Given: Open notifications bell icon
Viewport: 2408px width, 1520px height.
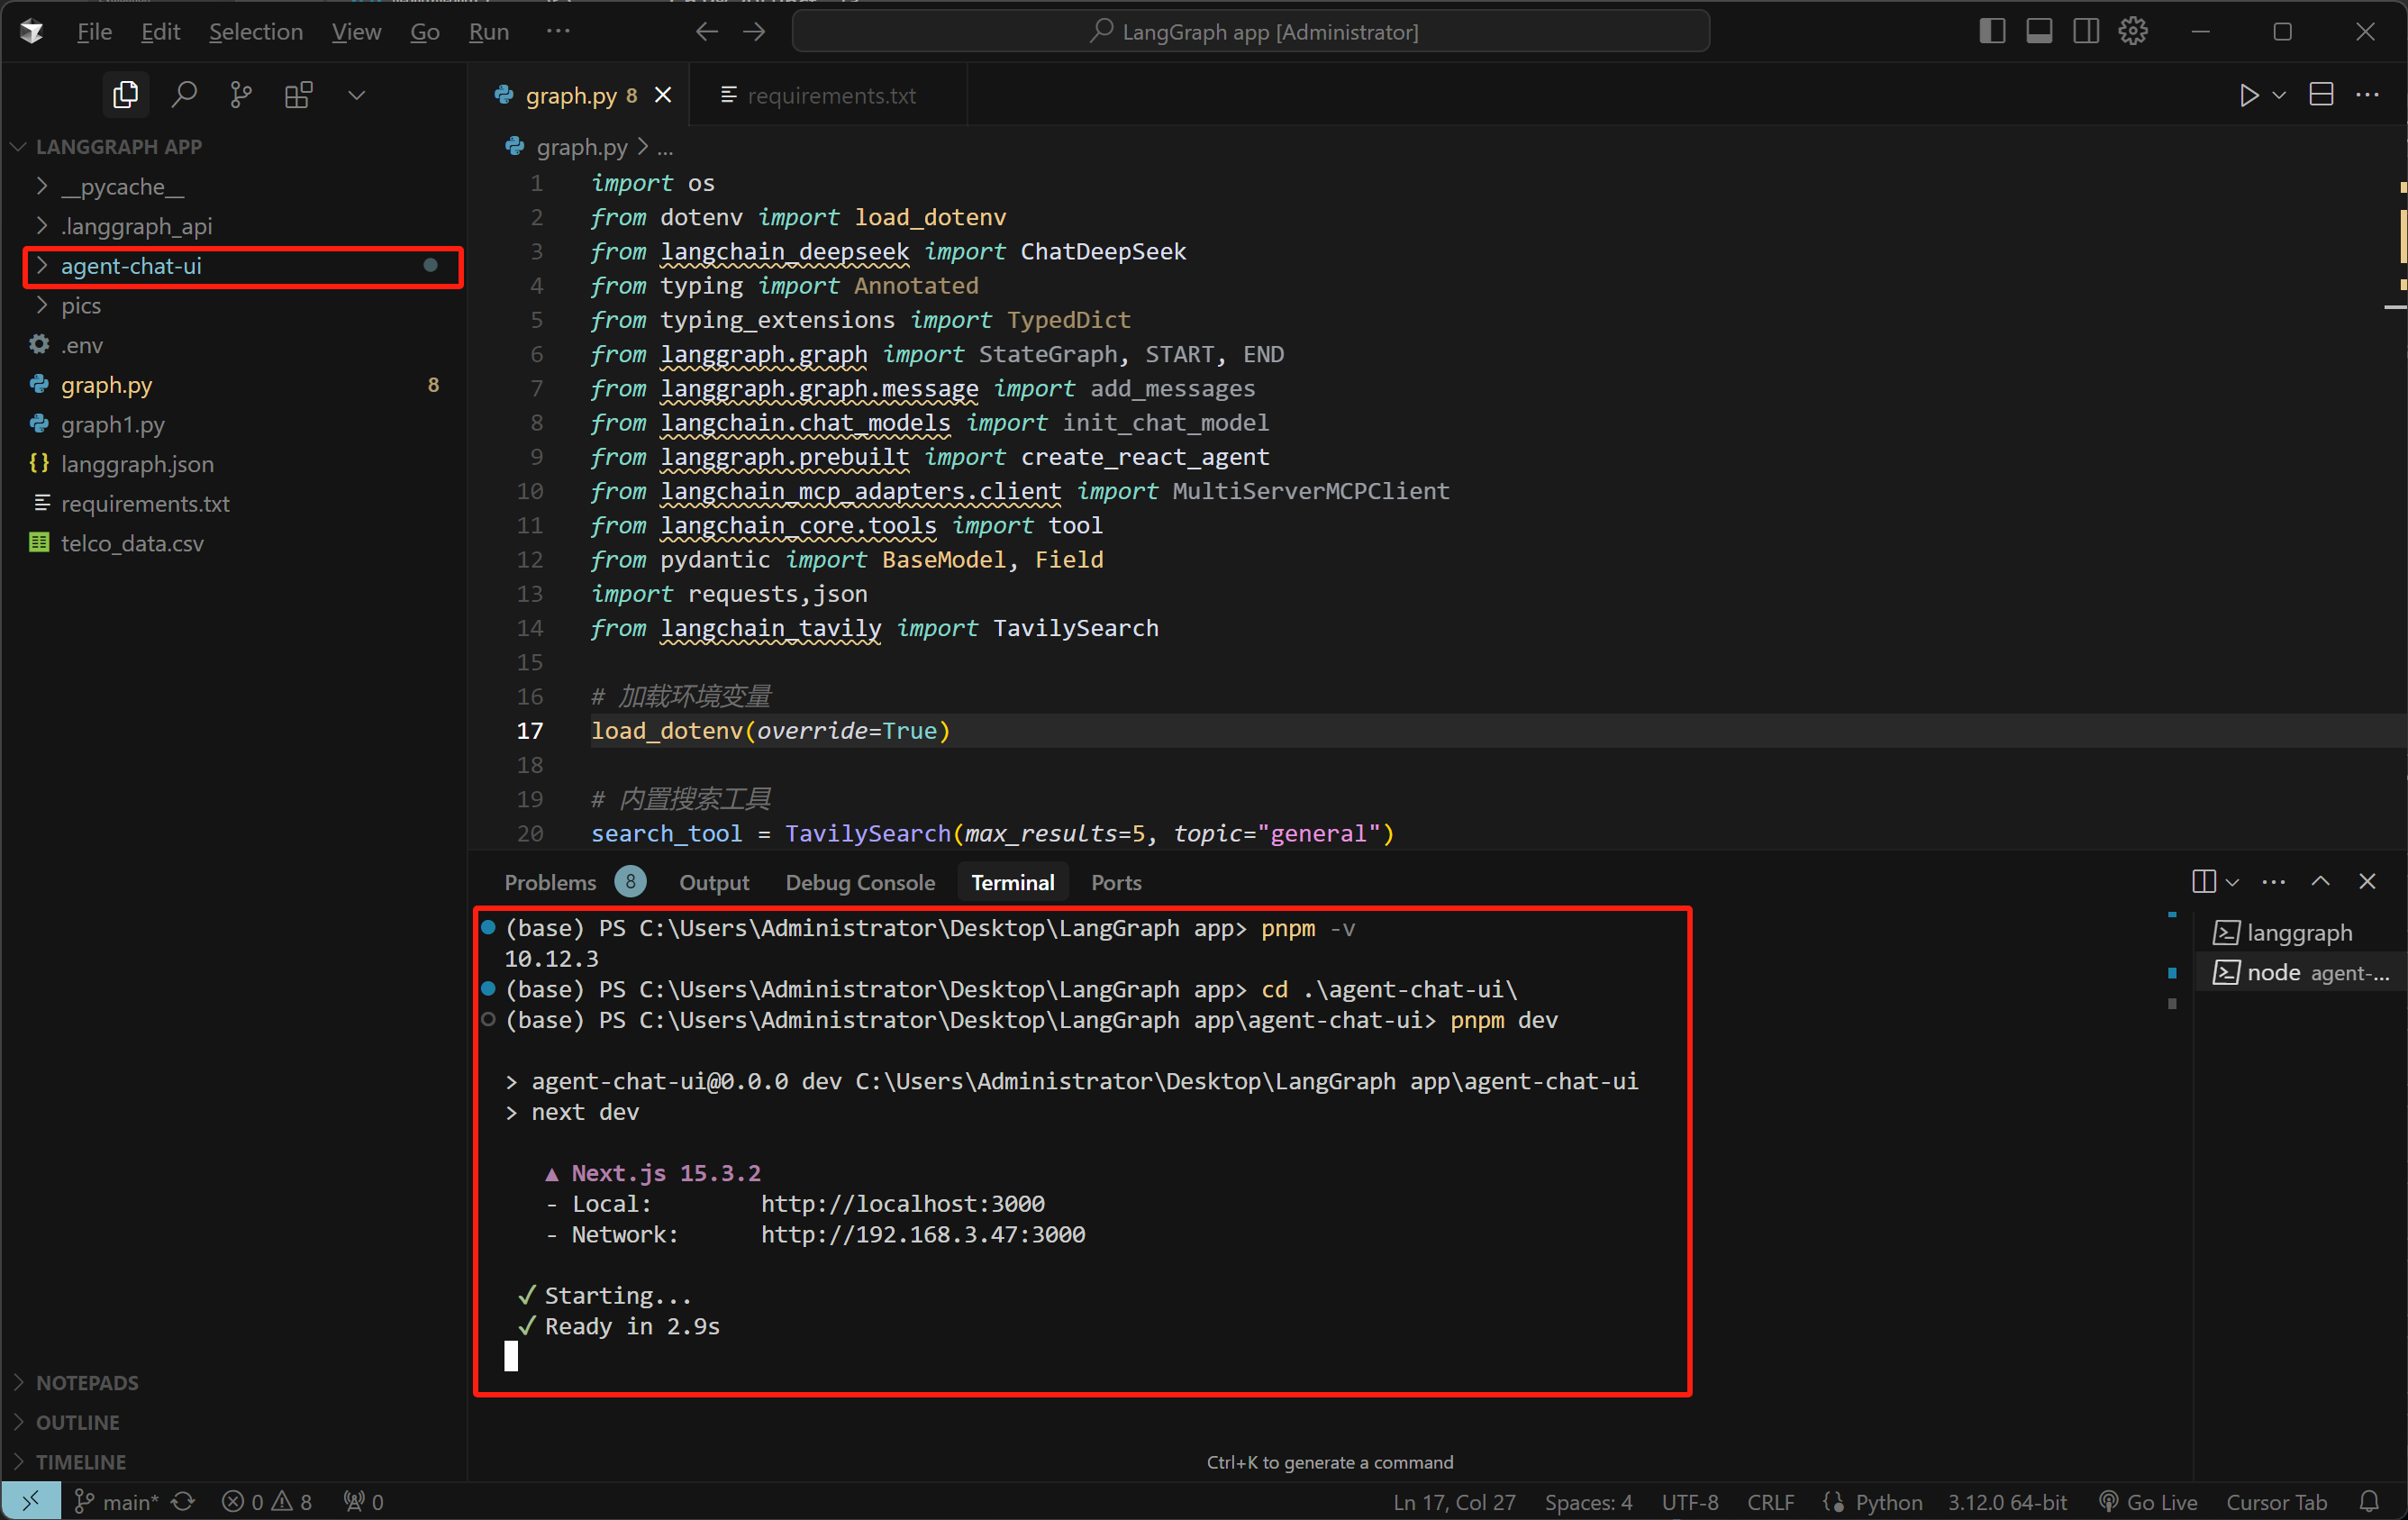Looking at the screenshot, I should coord(2369,1502).
